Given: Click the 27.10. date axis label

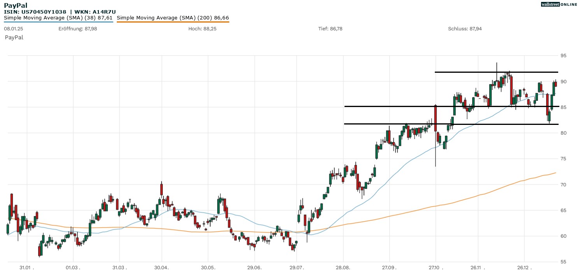Looking at the screenshot, I should [x=436, y=268].
